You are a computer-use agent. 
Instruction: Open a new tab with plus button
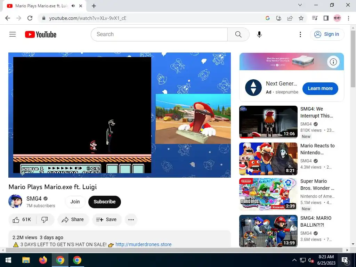(94, 6)
